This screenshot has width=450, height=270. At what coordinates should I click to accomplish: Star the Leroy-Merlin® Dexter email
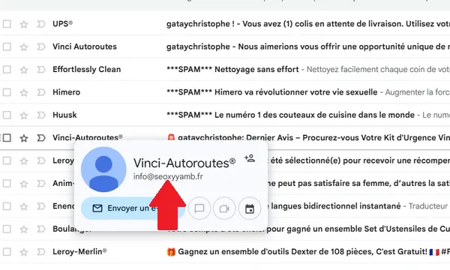[x=24, y=252]
